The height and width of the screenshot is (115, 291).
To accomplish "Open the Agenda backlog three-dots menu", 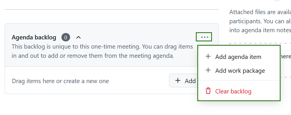I will click(x=204, y=37).
